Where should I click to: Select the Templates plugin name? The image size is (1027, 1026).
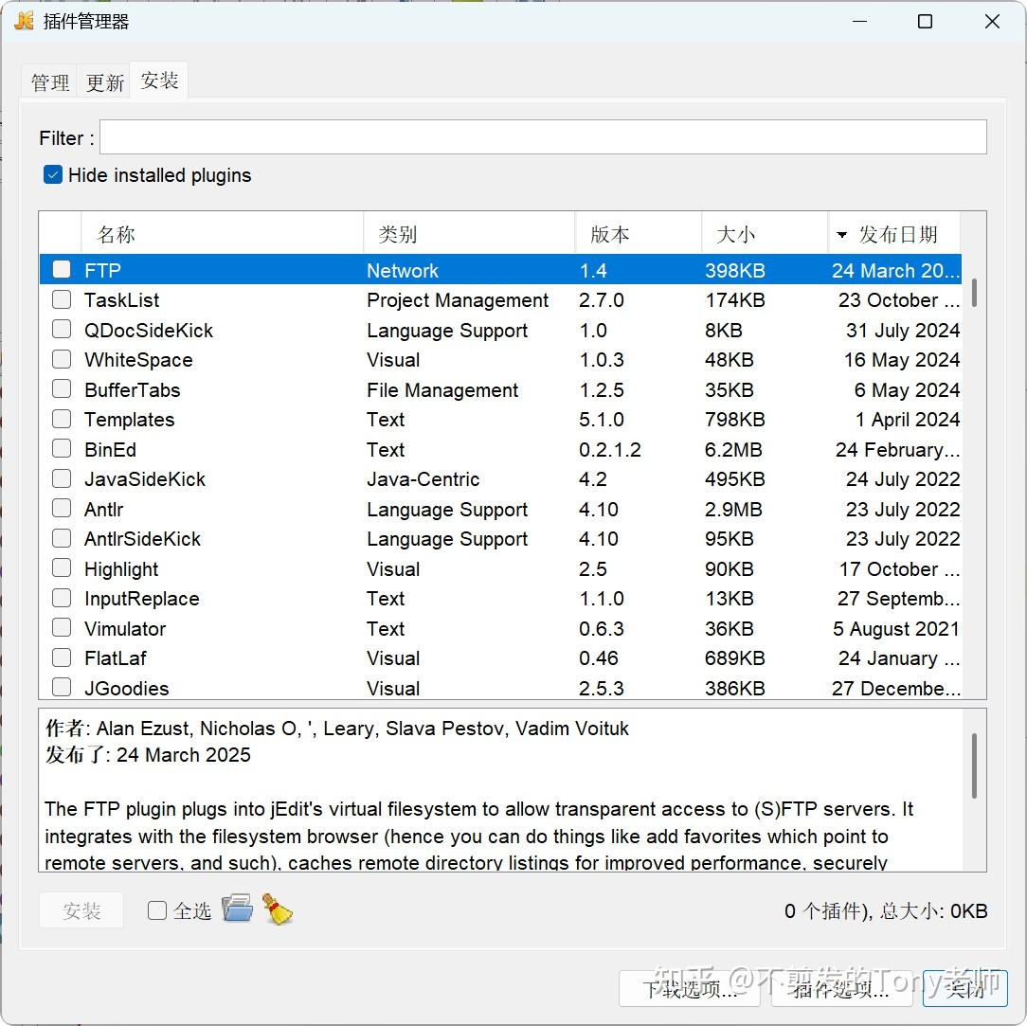130,419
